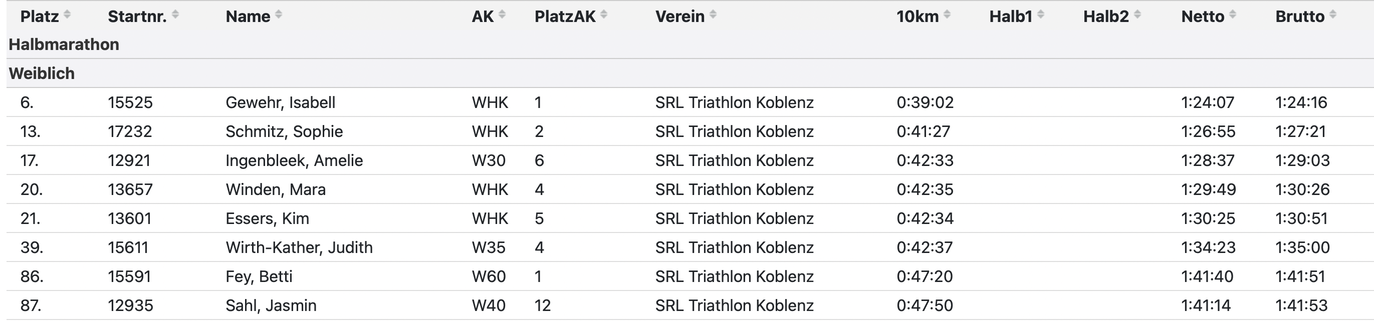
Task: Click on Schmitz, Sophie in the list
Action: (x=284, y=131)
